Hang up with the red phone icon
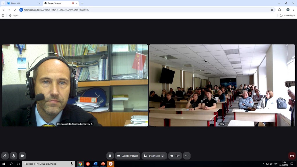 tap(292, 156)
